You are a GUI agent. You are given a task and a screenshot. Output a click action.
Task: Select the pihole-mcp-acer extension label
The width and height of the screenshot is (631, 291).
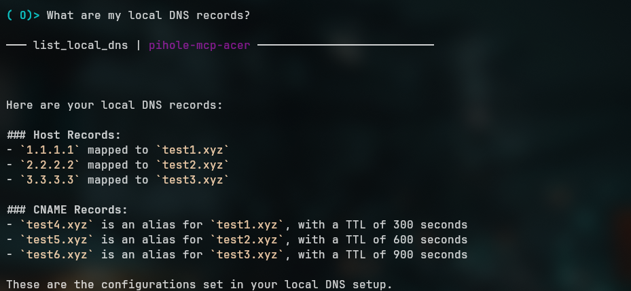(199, 46)
